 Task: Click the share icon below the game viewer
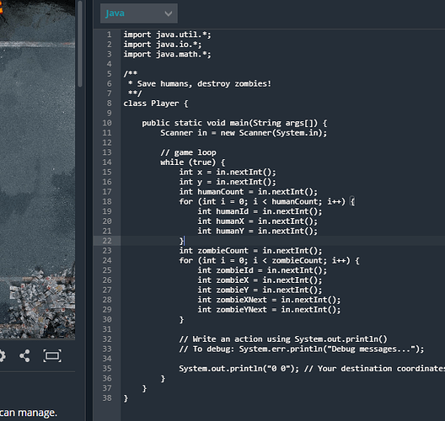click(24, 355)
